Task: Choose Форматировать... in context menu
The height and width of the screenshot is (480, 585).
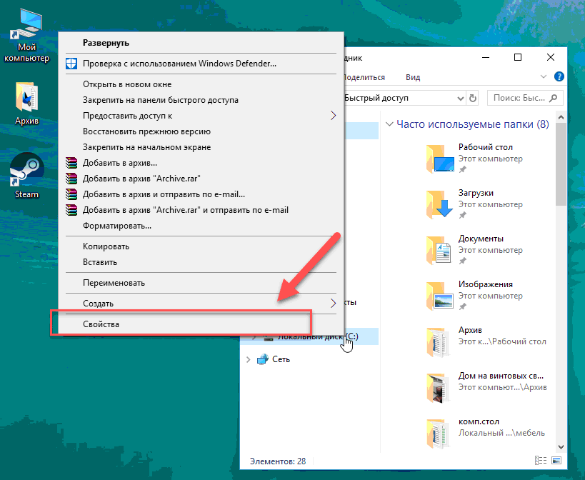Action: tap(201, 226)
